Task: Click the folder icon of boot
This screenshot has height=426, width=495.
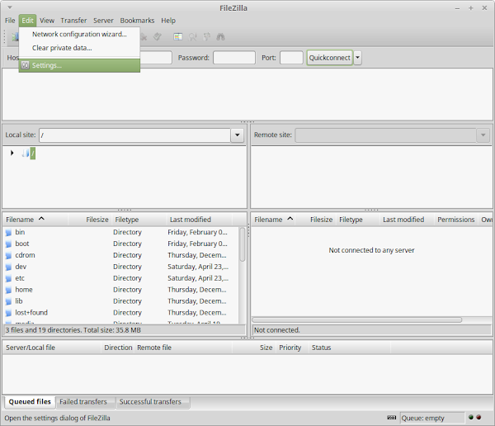Action: 8,244
